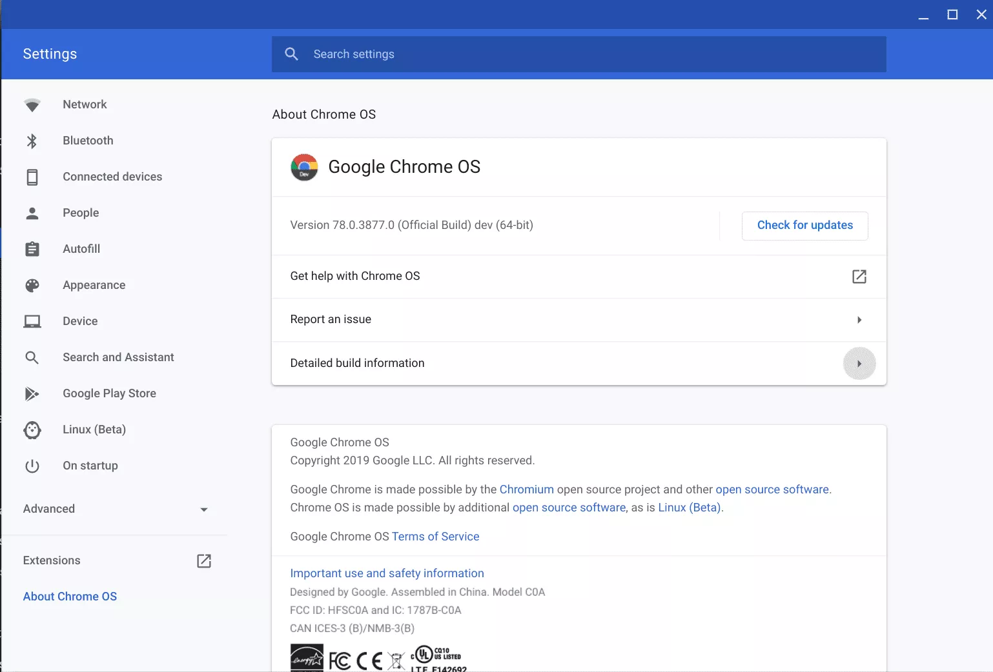This screenshot has width=993, height=672.
Task: Open the Chromium project link
Action: [526, 489]
